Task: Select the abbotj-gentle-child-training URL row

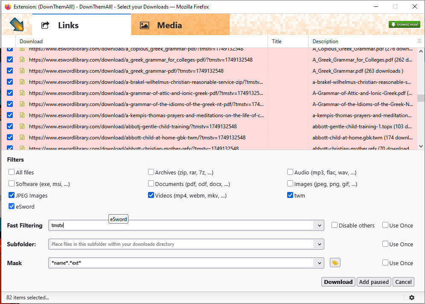Action: [x=133, y=126]
